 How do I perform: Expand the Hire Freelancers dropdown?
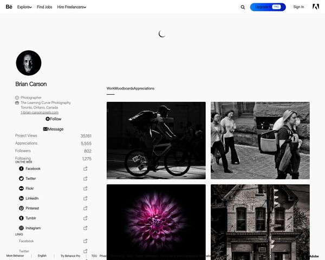point(71,7)
